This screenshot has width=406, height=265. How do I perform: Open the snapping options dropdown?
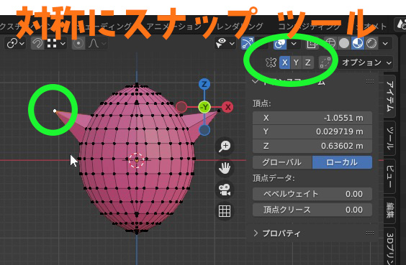pyautogui.click(x=55, y=43)
